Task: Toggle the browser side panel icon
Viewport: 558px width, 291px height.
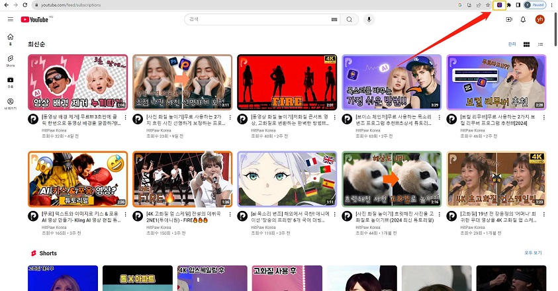Action: coord(518,5)
